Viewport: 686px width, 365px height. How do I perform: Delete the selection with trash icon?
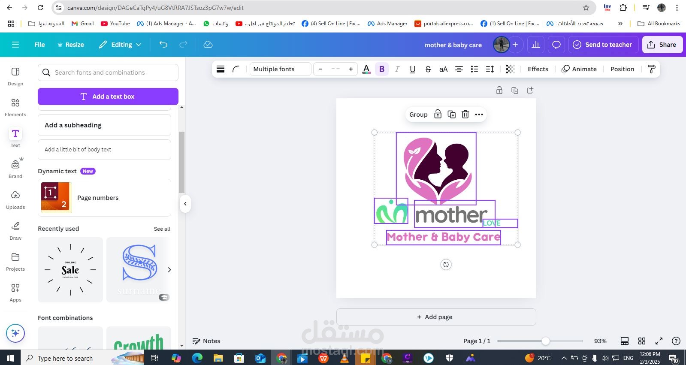tap(465, 115)
